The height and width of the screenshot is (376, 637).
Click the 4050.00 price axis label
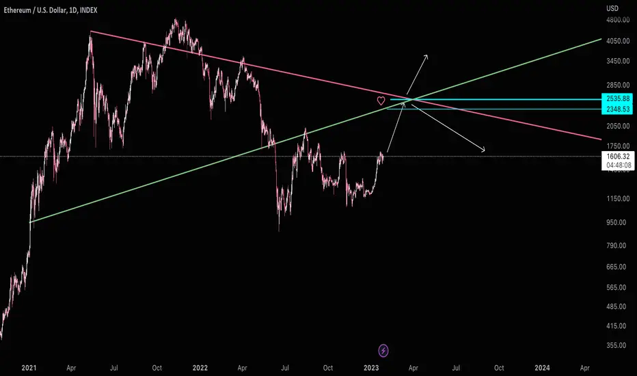(618, 41)
